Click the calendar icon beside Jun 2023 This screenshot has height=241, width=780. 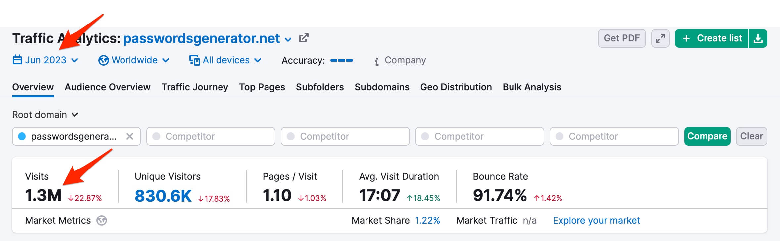click(17, 60)
